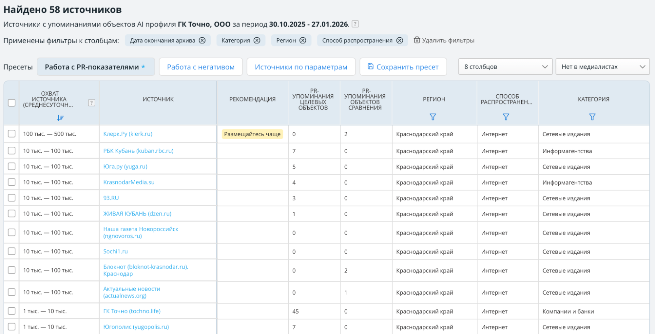Remove the 'Дата окончания архива' filter chip
The height and width of the screenshot is (334, 655).
click(x=202, y=40)
